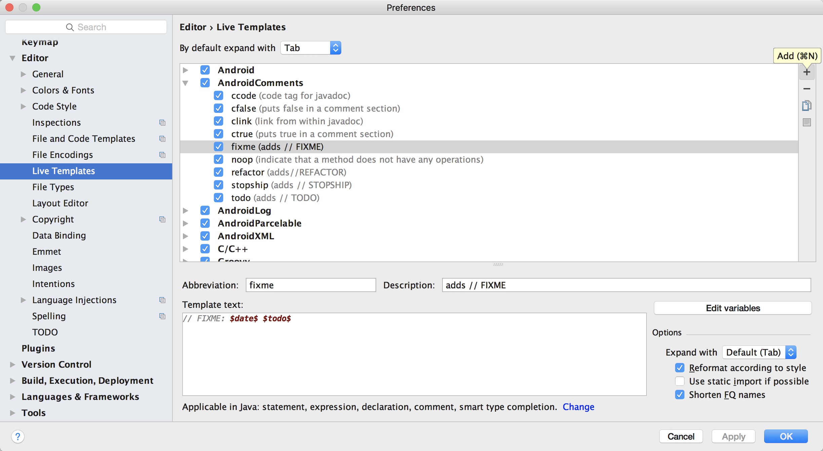Uncheck the fixme template checkbox
The width and height of the screenshot is (823, 451).
pos(219,147)
